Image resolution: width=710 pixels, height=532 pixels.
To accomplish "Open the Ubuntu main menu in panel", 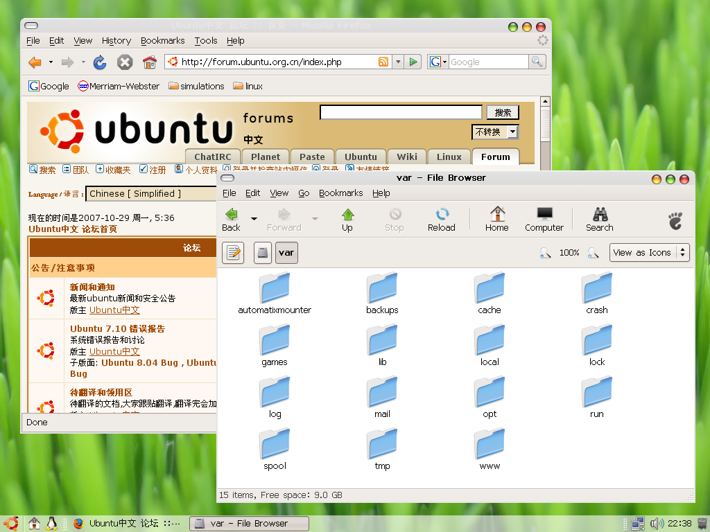I will [11, 524].
